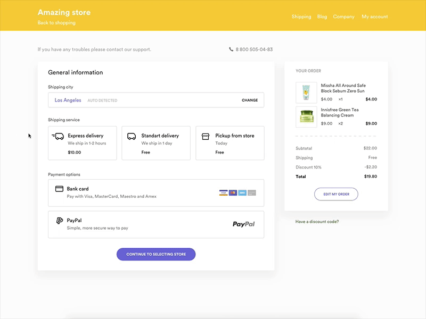The height and width of the screenshot is (319, 426).
Task: Open the Blog header link
Action: (322, 16)
